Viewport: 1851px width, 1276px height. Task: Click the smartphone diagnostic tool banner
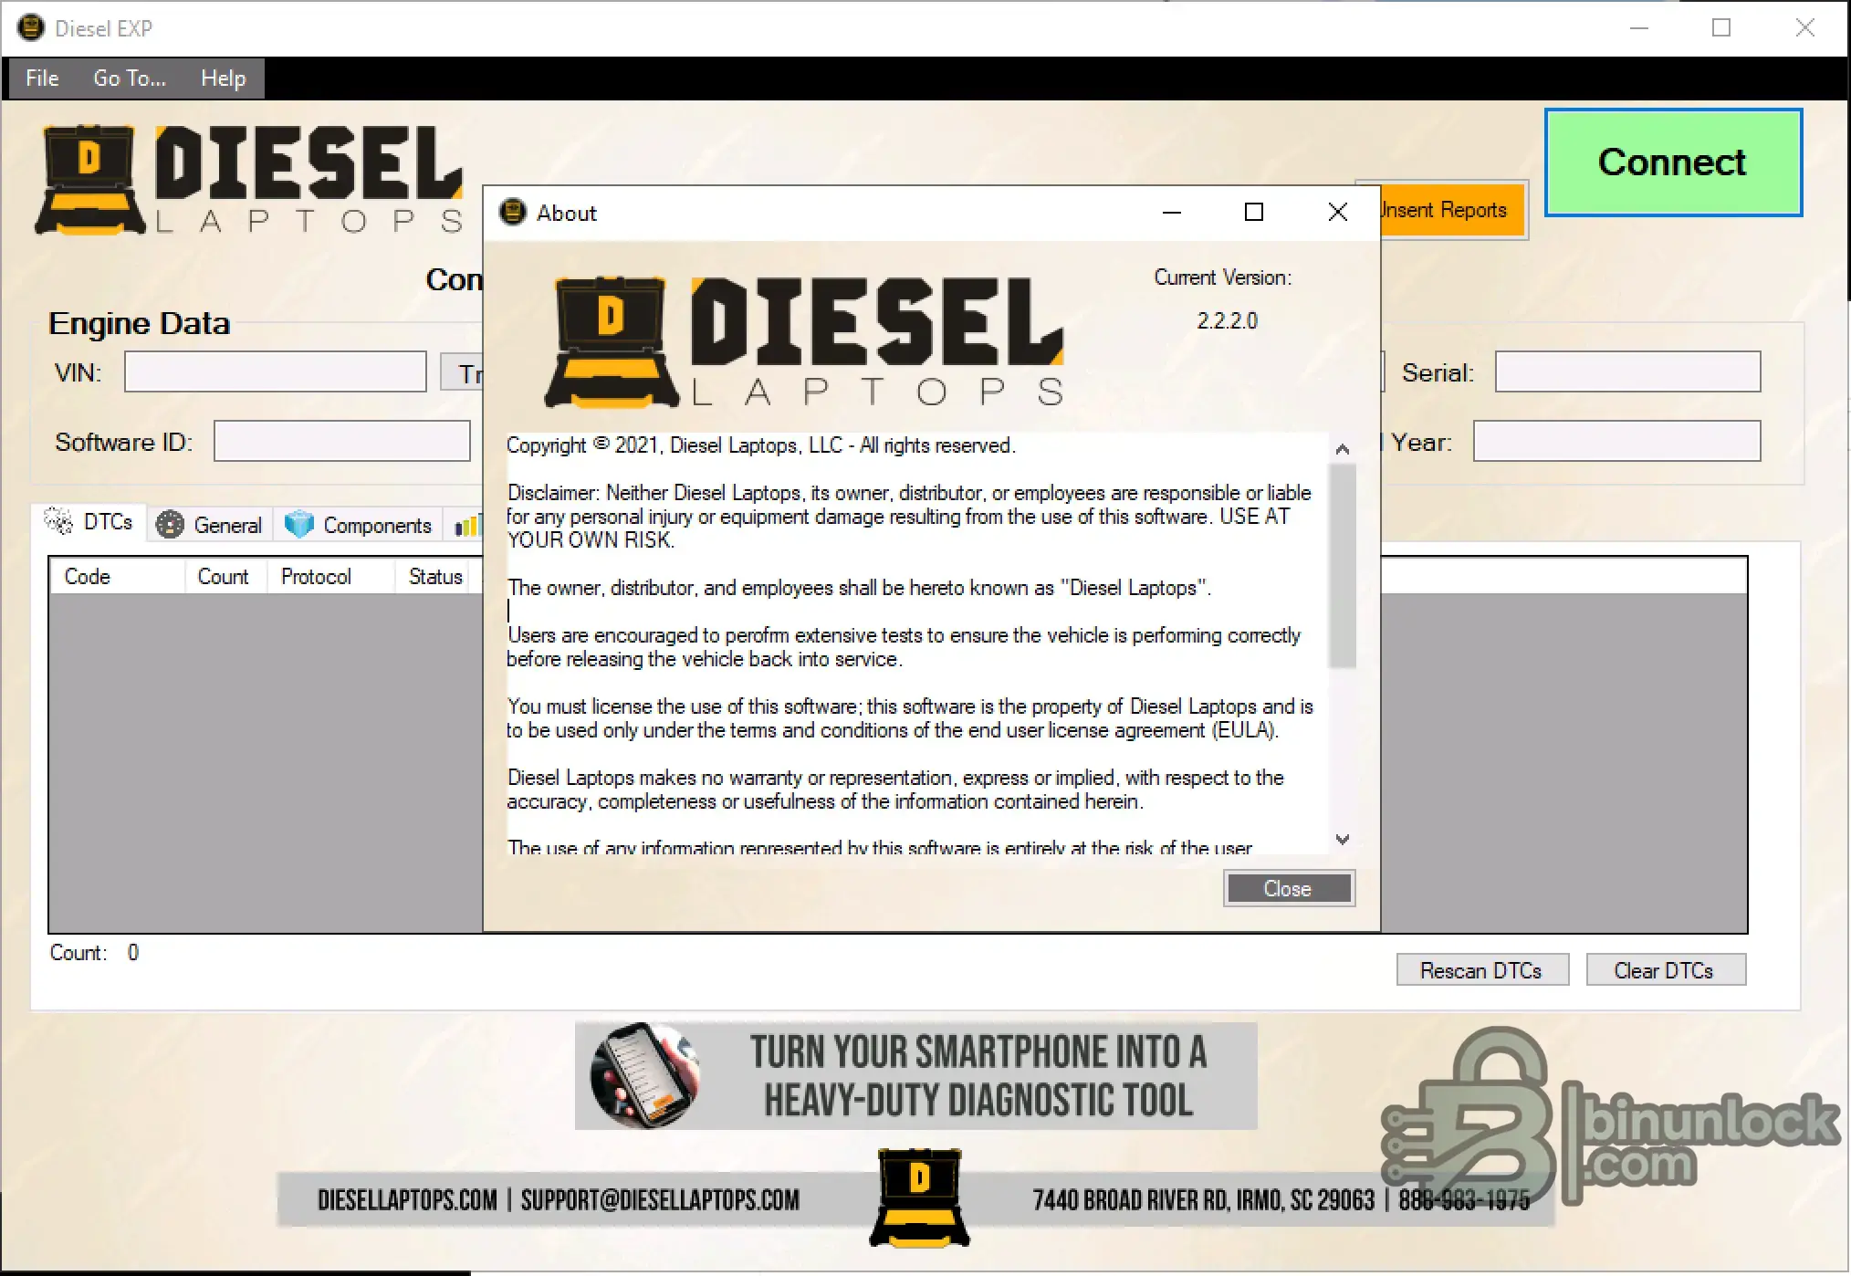point(915,1075)
